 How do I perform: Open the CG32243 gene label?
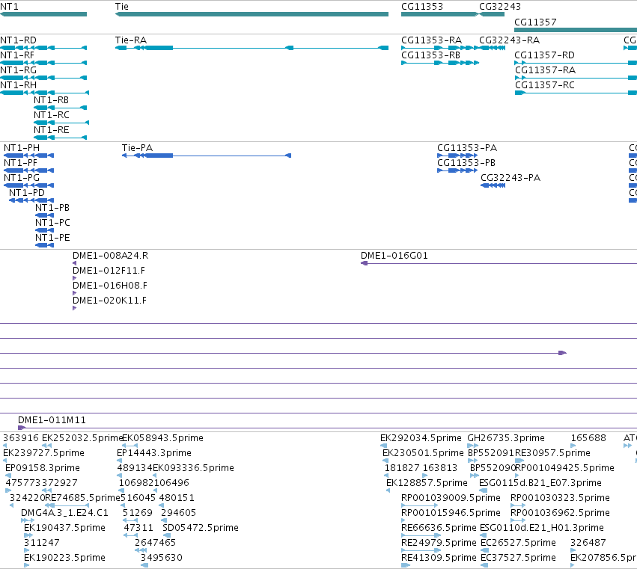(x=500, y=7)
